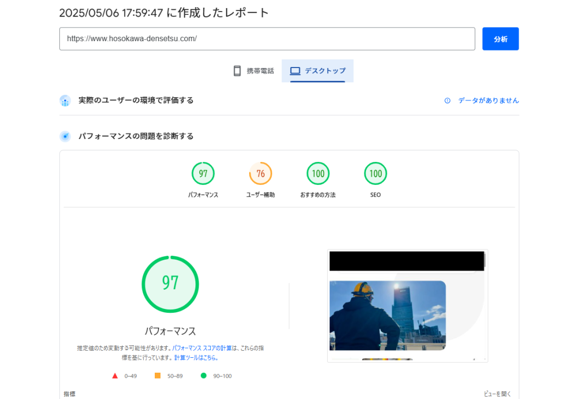
Task: Open the パフォーマンス スコアの計算 link
Action: pos(202,348)
